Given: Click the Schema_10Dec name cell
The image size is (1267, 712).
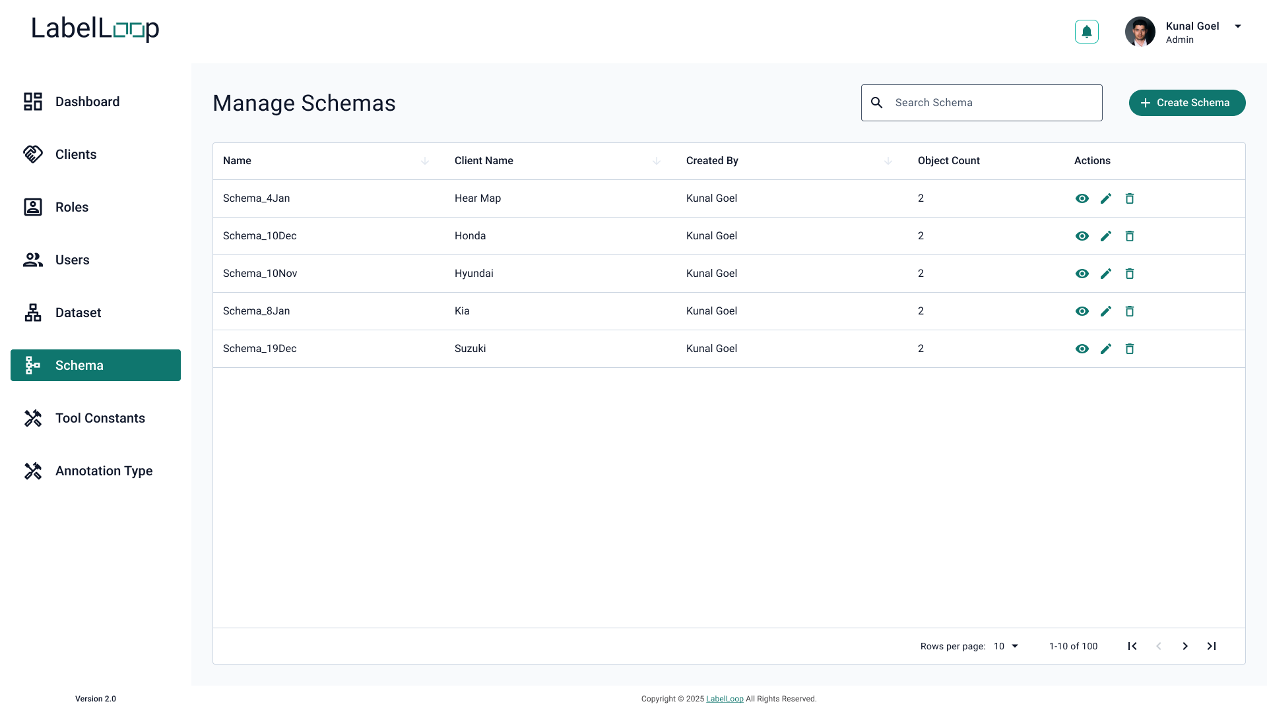Looking at the screenshot, I should click(x=259, y=236).
